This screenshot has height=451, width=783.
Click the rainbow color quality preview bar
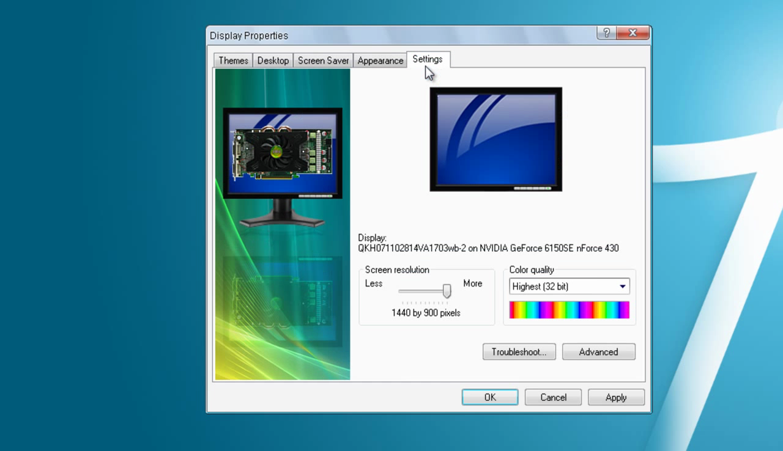[569, 310]
